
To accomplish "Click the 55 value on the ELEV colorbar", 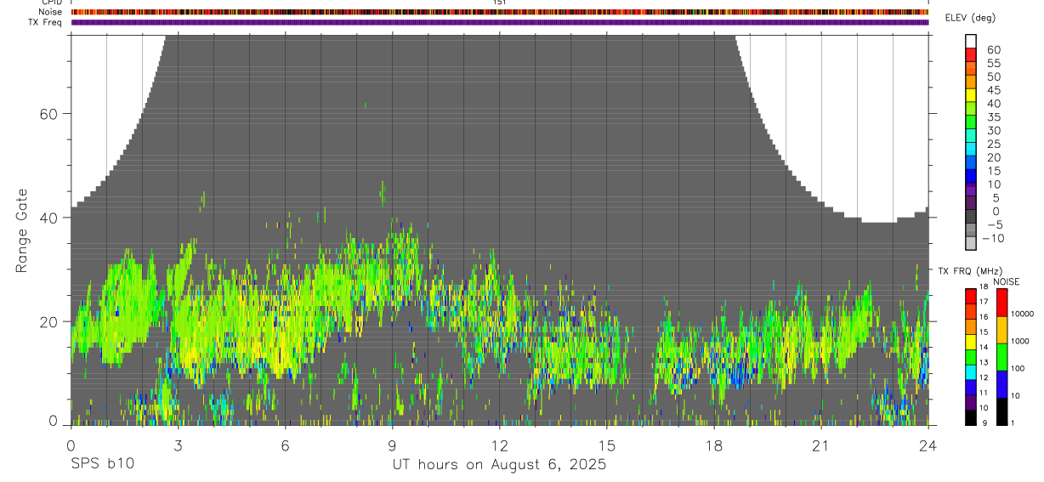I will pyautogui.click(x=993, y=63).
